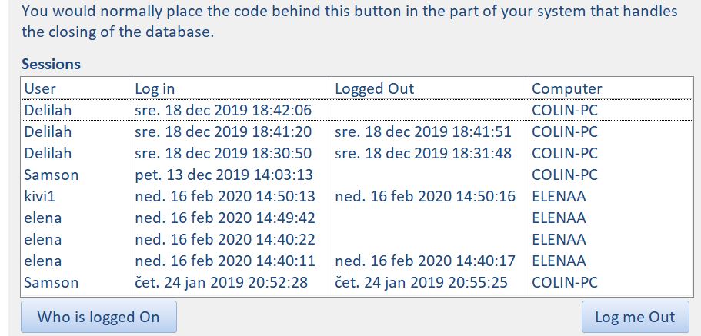Select the Logged Out column header

click(x=375, y=88)
